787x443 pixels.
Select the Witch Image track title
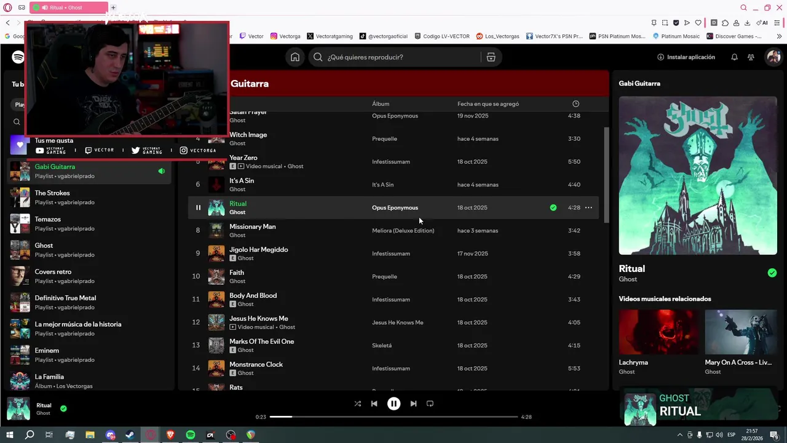click(248, 135)
